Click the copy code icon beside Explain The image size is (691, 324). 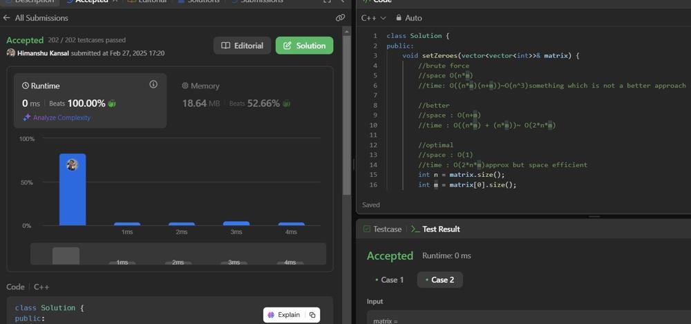pyautogui.click(x=312, y=315)
